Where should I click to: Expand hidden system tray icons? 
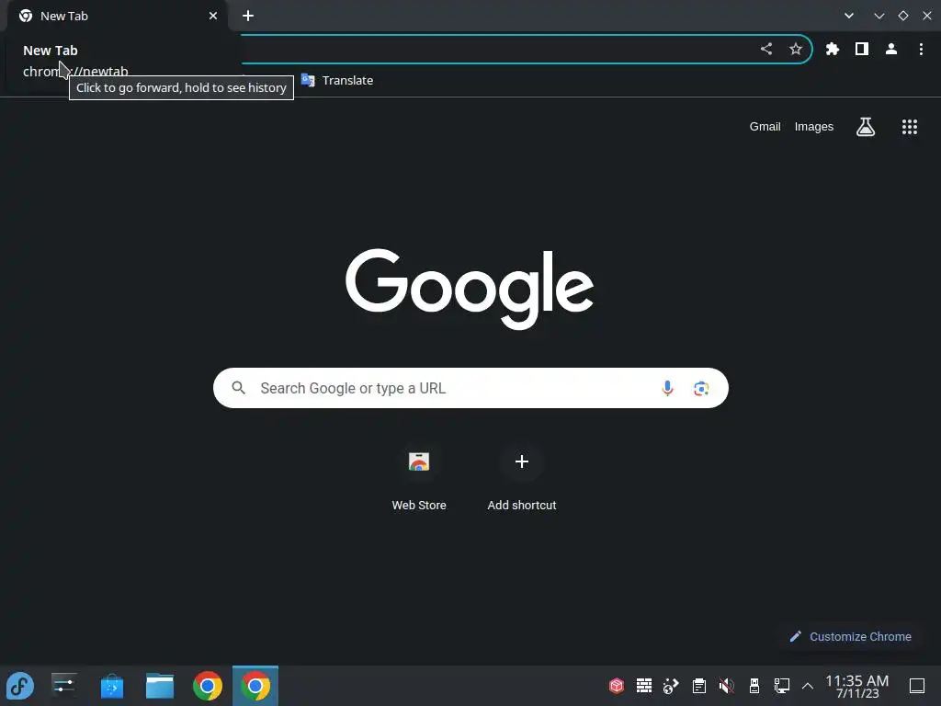[x=808, y=686]
